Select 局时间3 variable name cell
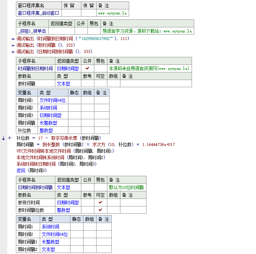This screenshot has height=254, width=256. tap(27, 115)
